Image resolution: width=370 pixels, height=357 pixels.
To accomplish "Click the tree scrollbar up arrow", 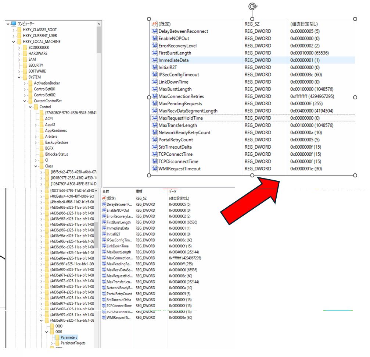I will pos(98,24).
